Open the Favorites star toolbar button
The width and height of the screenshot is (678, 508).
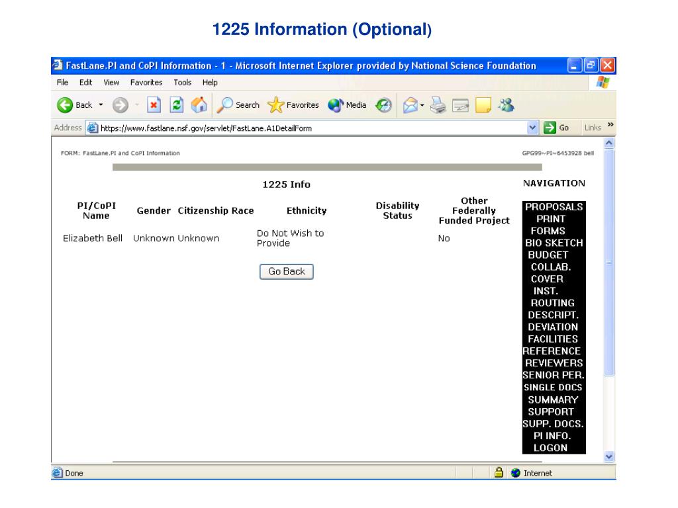pyautogui.click(x=293, y=105)
